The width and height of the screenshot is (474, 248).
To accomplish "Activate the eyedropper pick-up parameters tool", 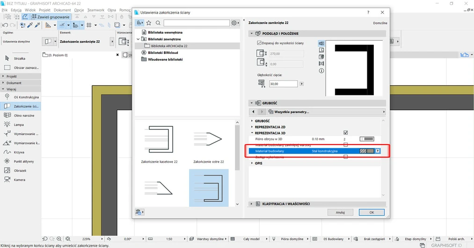I will tap(30, 25).
